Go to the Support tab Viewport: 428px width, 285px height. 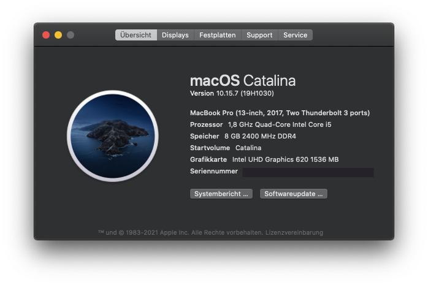click(x=259, y=35)
